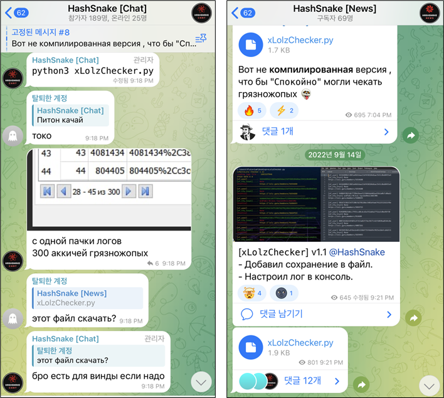The image size is (444, 398).
Task: Expand chevron next to '댓글 1개'
Action: tap(386, 132)
